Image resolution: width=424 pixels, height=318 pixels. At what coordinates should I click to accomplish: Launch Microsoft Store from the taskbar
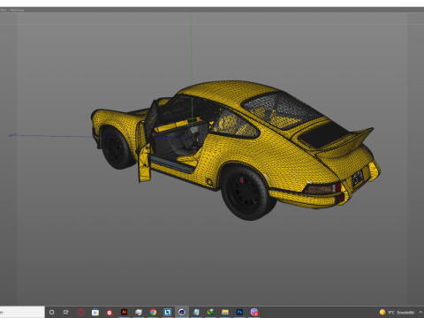pos(95,312)
